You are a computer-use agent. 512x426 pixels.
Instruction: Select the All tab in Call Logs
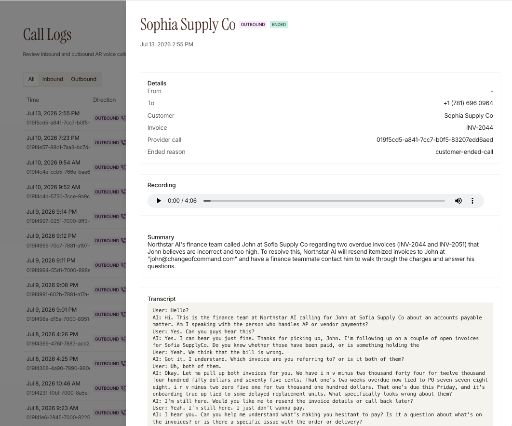click(31, 79)
